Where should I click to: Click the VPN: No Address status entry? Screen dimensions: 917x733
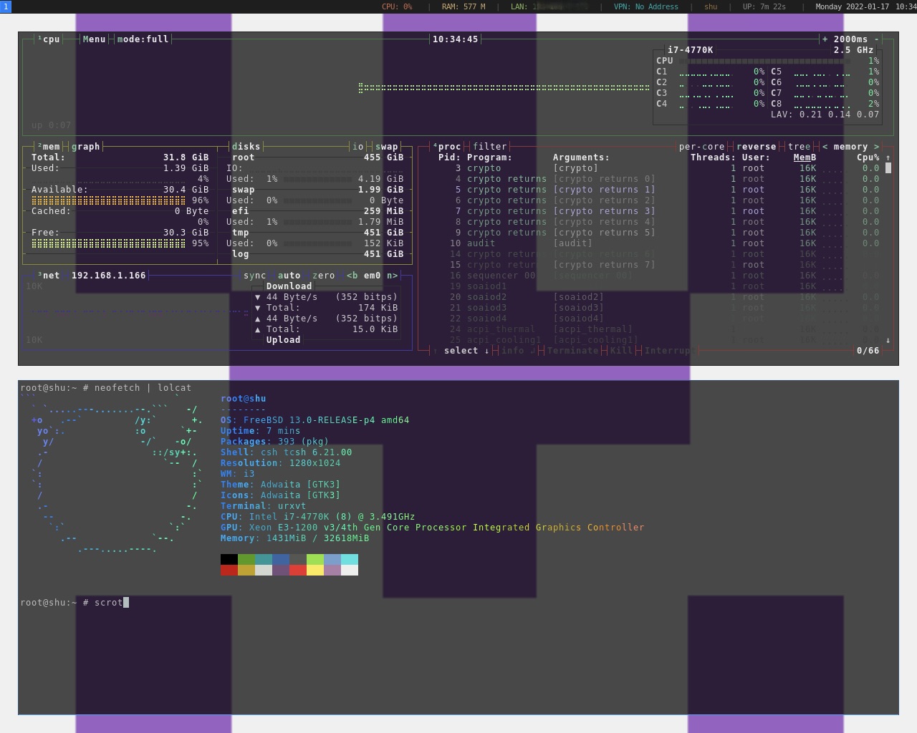(x=646, y=6)
